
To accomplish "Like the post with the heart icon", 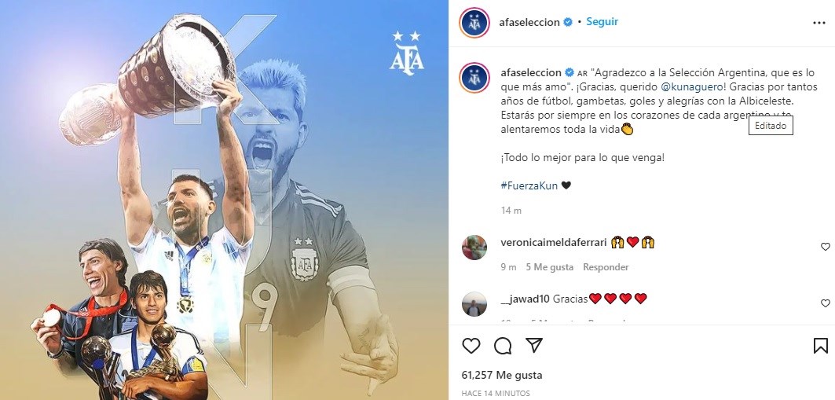I will click(471, 346).
